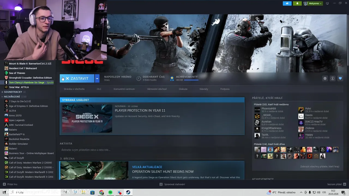This screenshot has width=349, height=196.
Task: Click friend name K1ngOfDarkness
Action: click(x=271, y=128)
